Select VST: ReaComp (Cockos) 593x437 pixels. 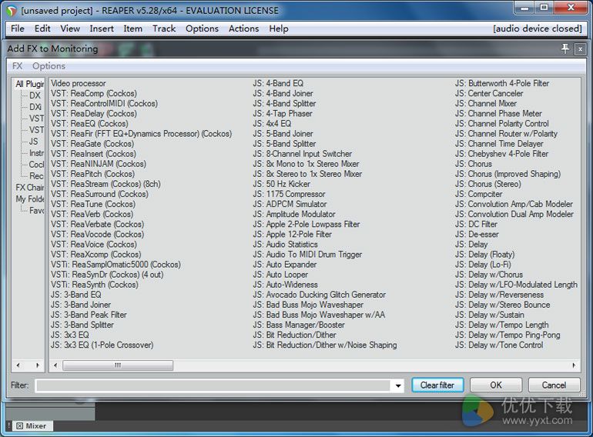(94, 93)
